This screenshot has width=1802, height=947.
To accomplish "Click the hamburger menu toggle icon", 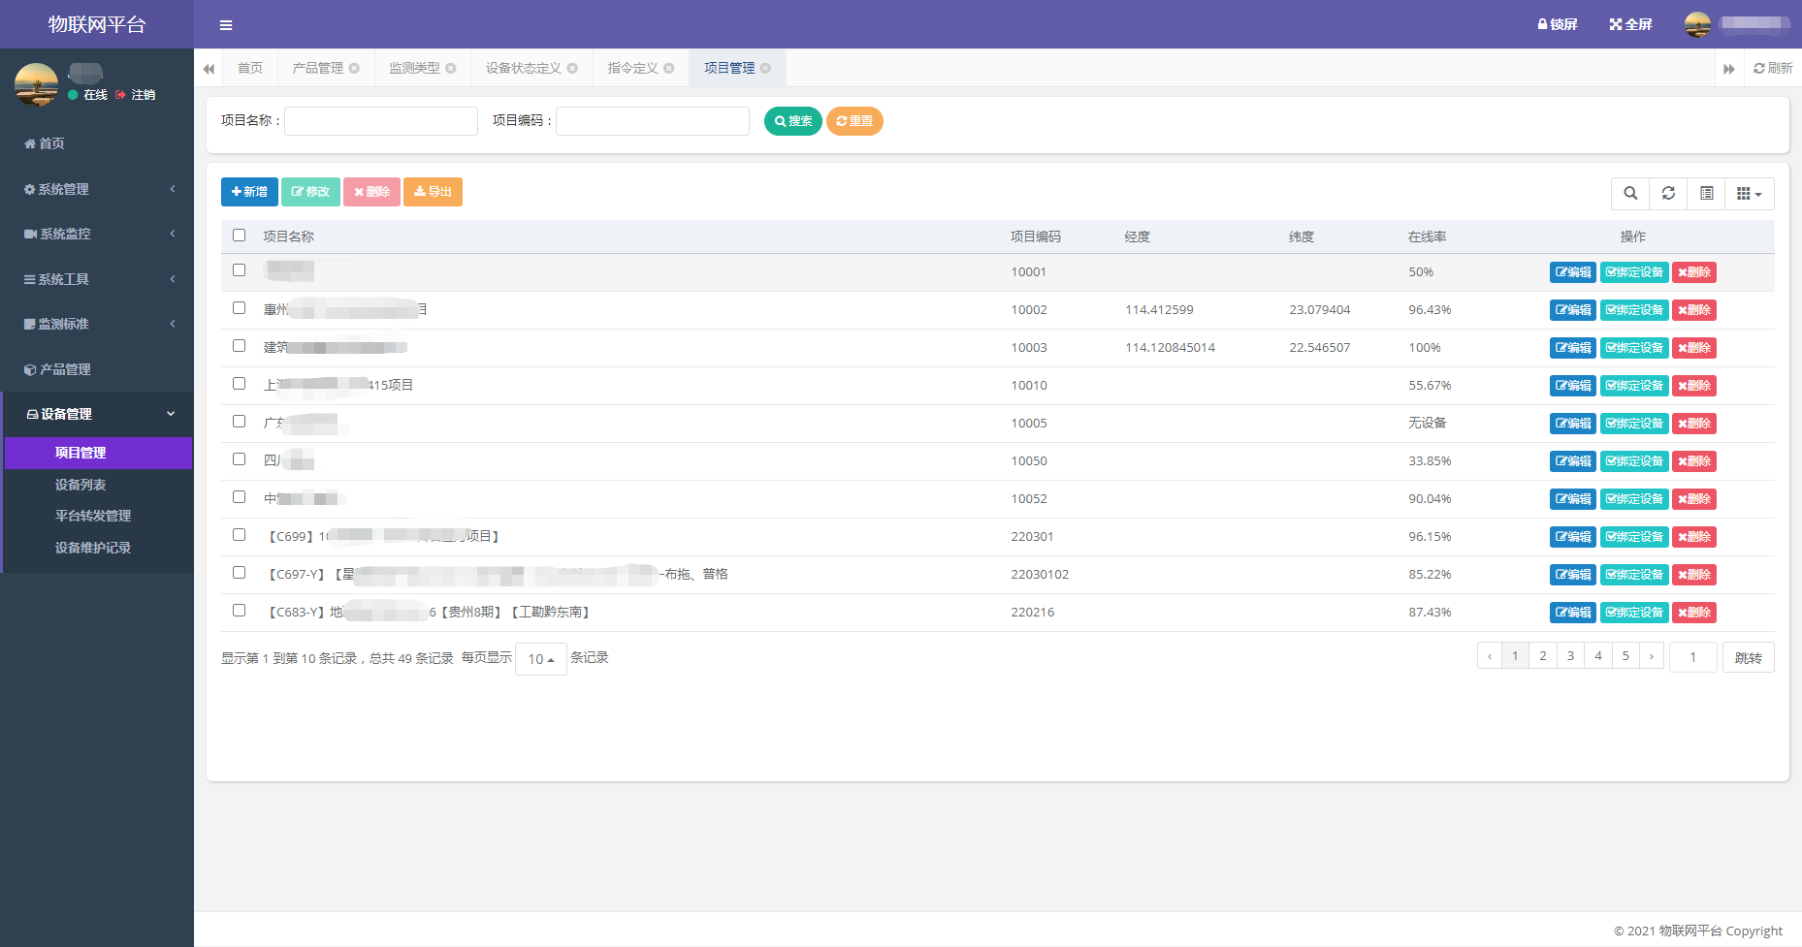I will [x=225, y=25].
